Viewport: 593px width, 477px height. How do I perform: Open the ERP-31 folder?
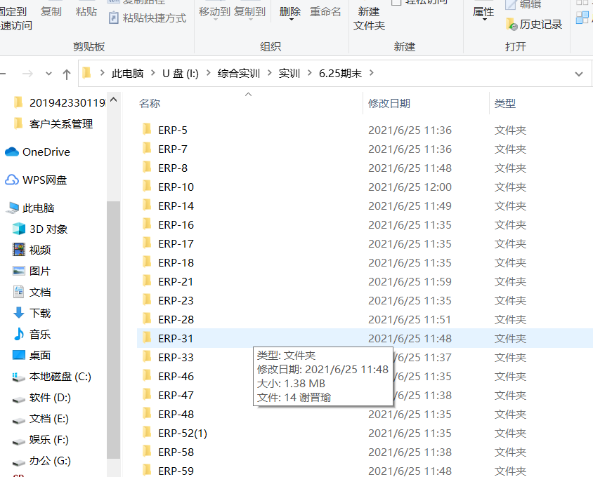tap(176, 338)
